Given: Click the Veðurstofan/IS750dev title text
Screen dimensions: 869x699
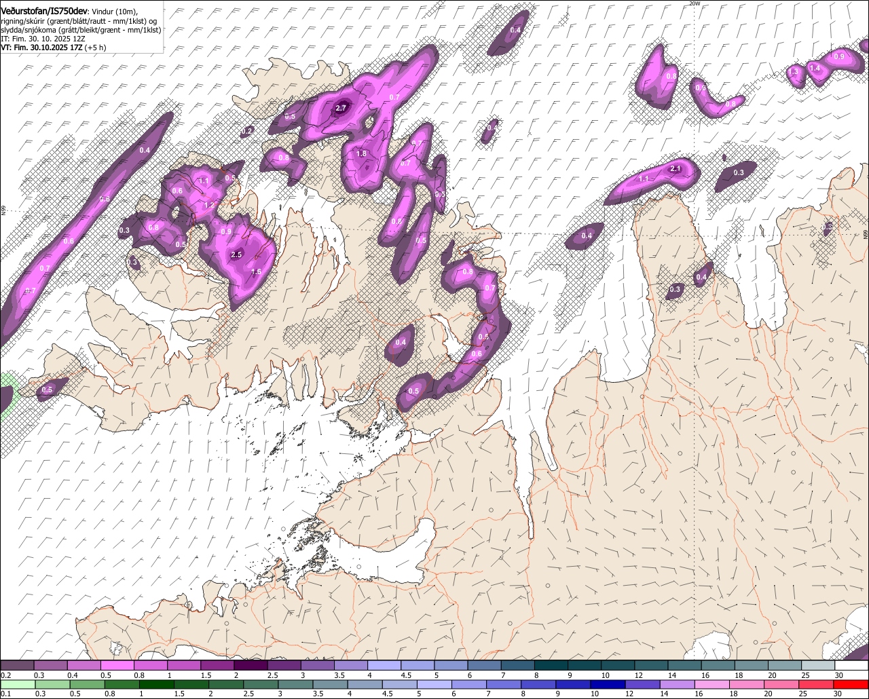Looking at the screenshot, I should 44,11.
